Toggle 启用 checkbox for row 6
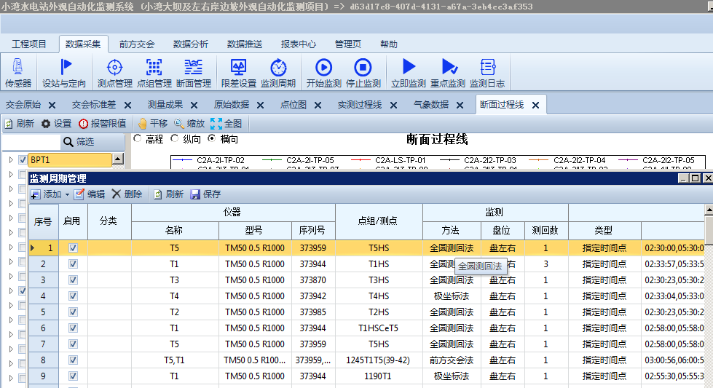Viewport: 713px width, 388px height. point(73,328)
